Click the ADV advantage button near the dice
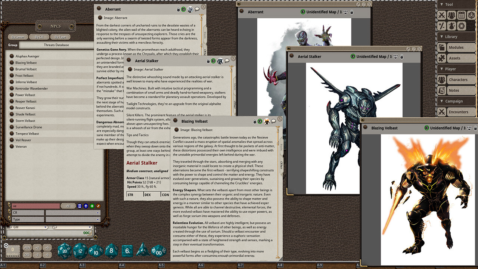478x269 pixels. [28, 248]
